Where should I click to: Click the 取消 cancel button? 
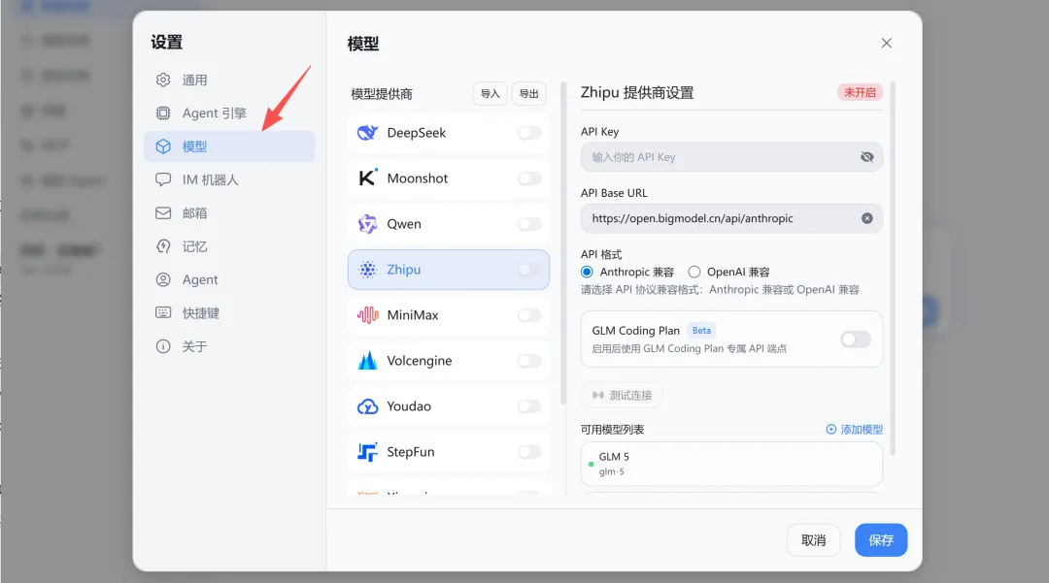[x=814, y=540]
